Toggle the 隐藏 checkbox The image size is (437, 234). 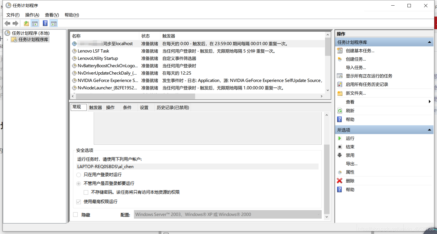(x=75, y=215)
